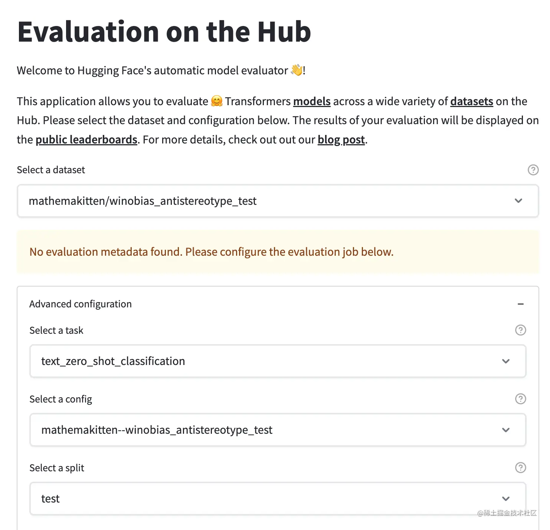Click the chevron on the config selector

[505, 430]
